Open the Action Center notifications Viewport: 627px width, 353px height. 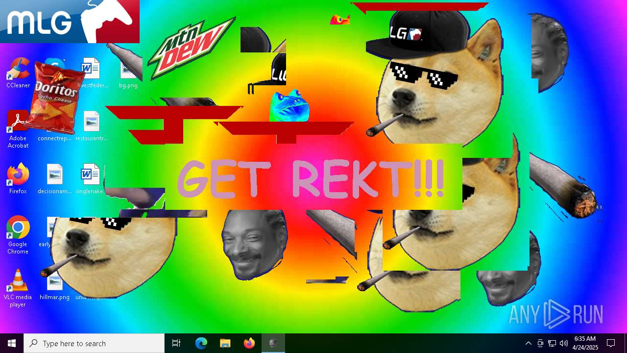click(x=611, y=343)
